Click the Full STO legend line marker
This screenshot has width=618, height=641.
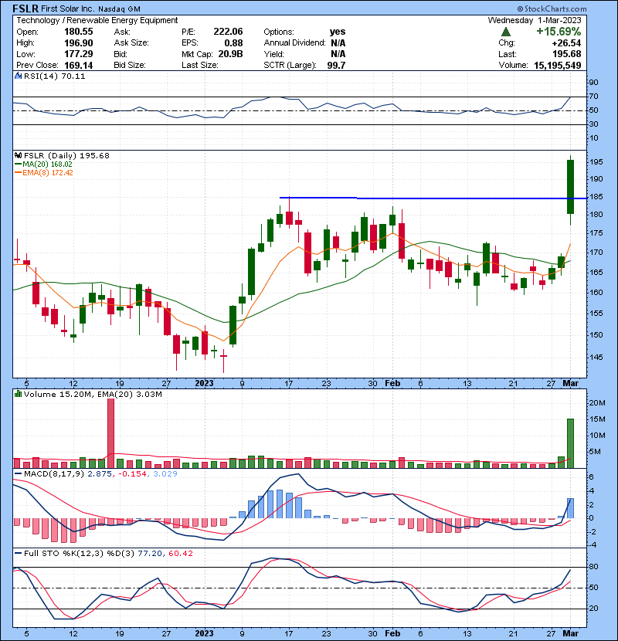coord(18,554)
